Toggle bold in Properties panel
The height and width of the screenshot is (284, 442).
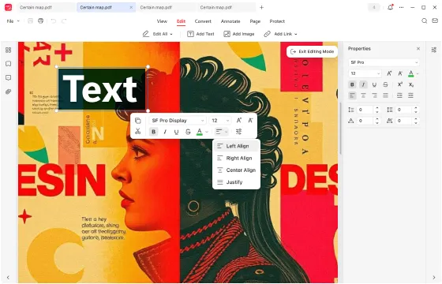pos(352,84)
